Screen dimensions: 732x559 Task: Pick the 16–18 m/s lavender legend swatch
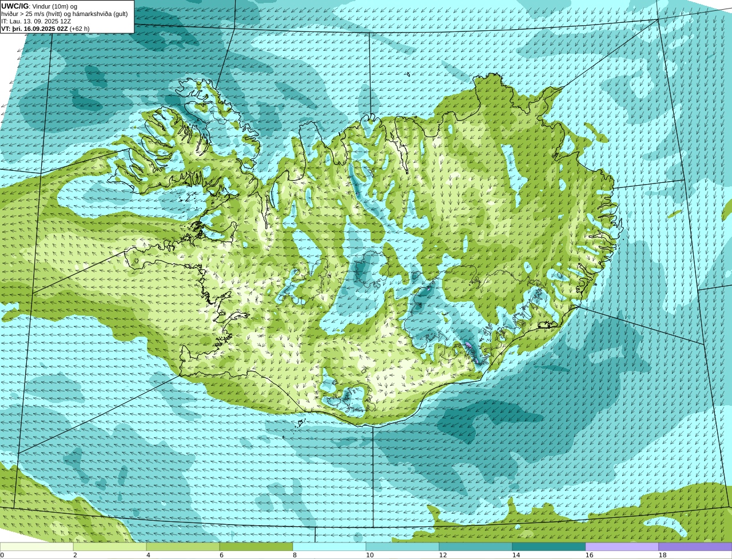pos(622,546)
